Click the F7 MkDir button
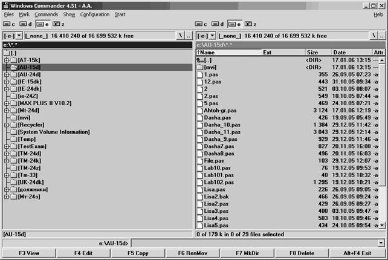388x260 pixels. pyautogui.click(x=247, y=253)
